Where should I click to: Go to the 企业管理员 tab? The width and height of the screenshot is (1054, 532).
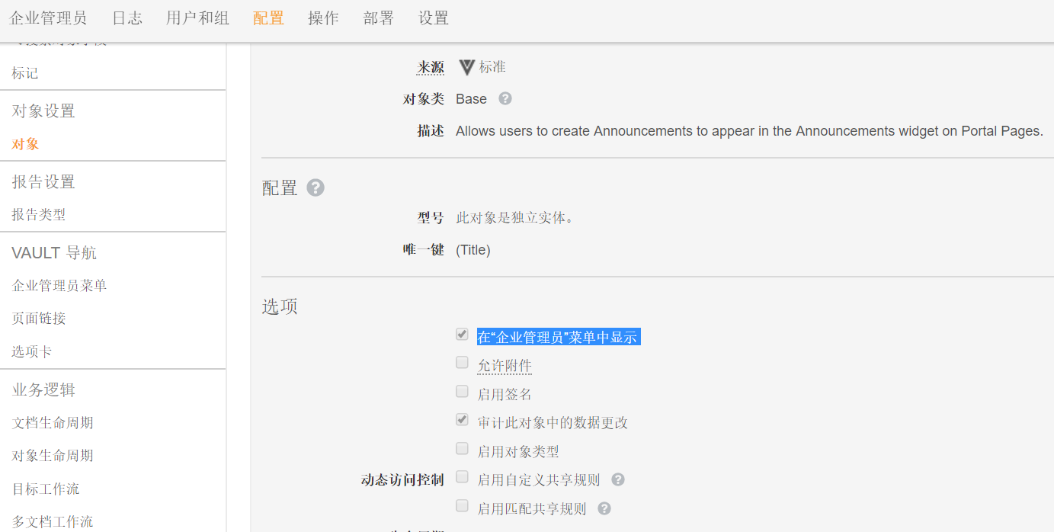click(x=48, y=18)
